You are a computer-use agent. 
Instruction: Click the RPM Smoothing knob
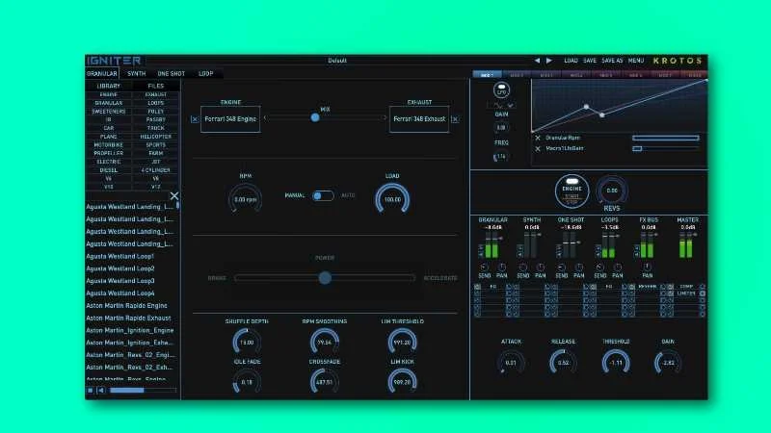pos(325,342)
